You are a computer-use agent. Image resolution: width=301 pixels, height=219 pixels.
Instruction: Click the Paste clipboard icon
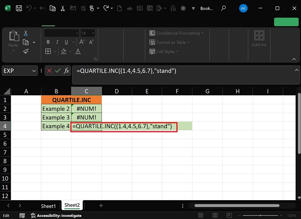click(14, 36)
